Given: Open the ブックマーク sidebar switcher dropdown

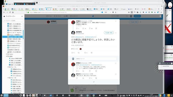Looking at the screenshot, I should coord(10,16).
